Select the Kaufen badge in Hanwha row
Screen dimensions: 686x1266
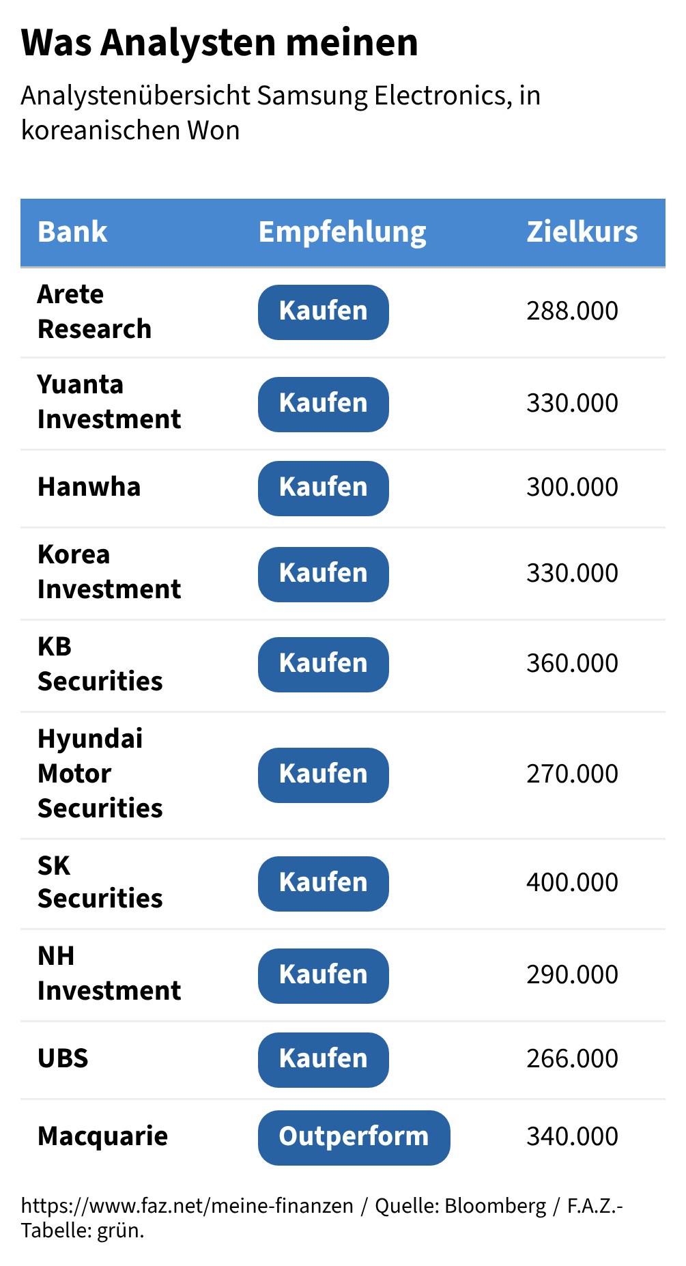[x=323, y=488]
